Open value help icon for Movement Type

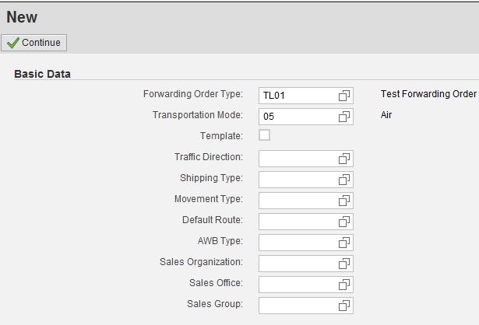pyautogui.click(x=344, y=201)
